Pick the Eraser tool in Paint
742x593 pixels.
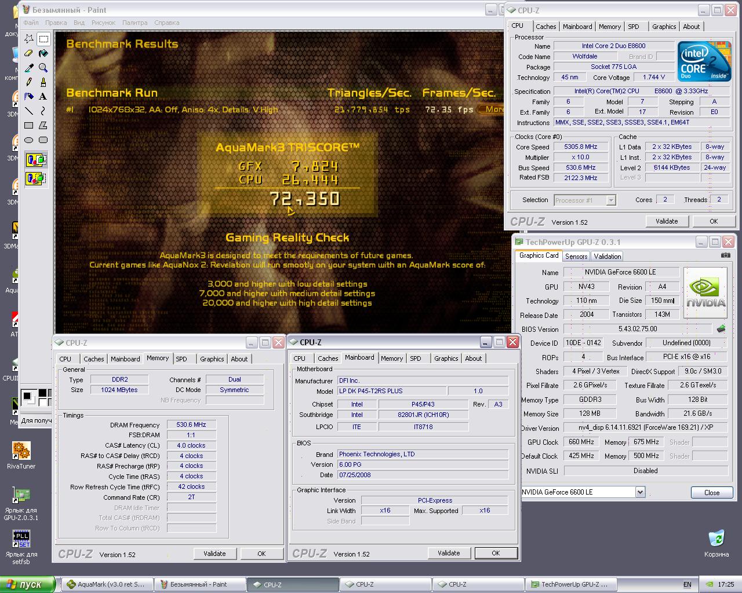coord(29,53)
